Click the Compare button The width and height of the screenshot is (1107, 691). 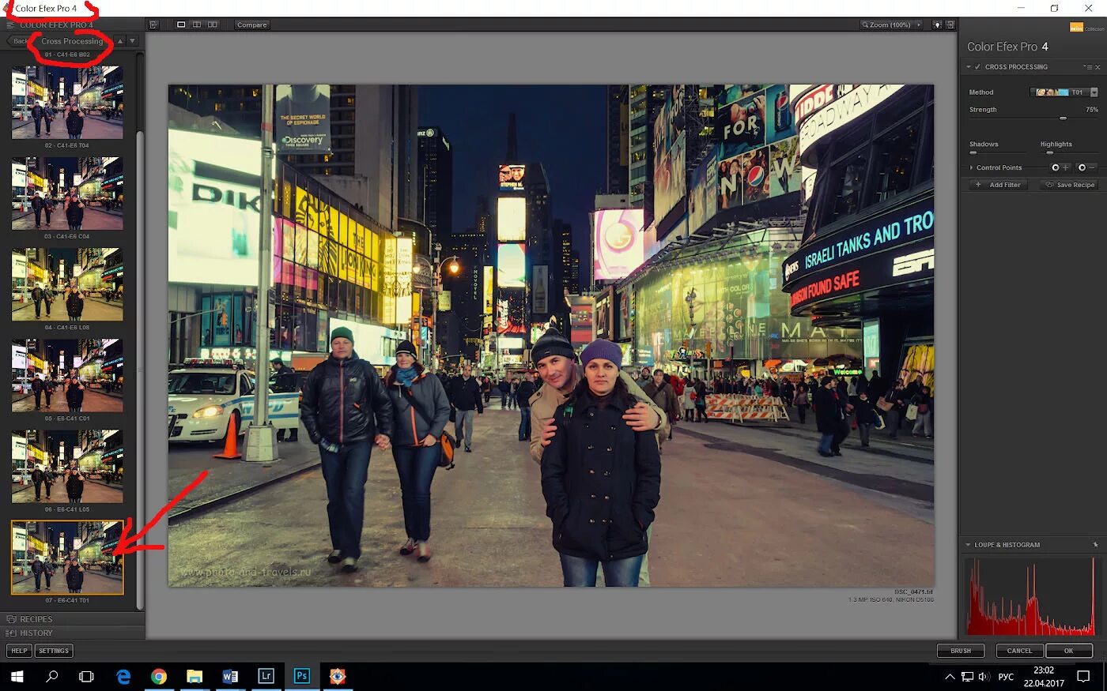(x=251, y=24)
